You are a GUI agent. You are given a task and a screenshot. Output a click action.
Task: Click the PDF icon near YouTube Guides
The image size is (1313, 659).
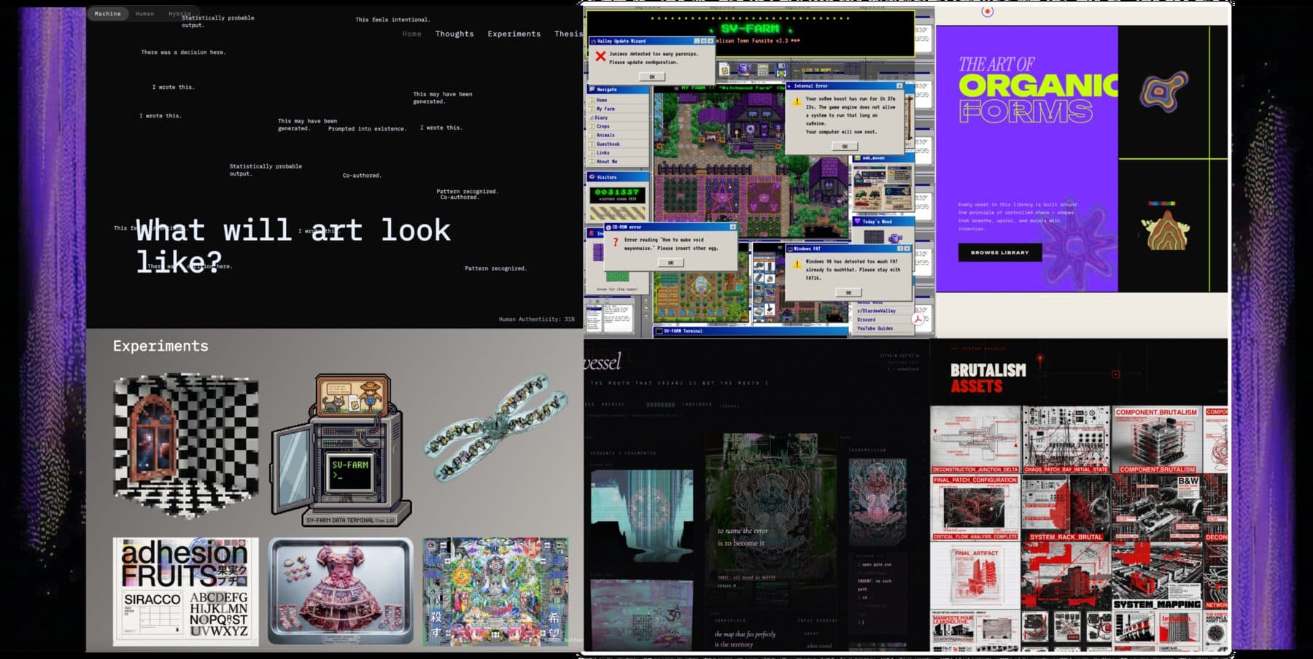[918, 319]
